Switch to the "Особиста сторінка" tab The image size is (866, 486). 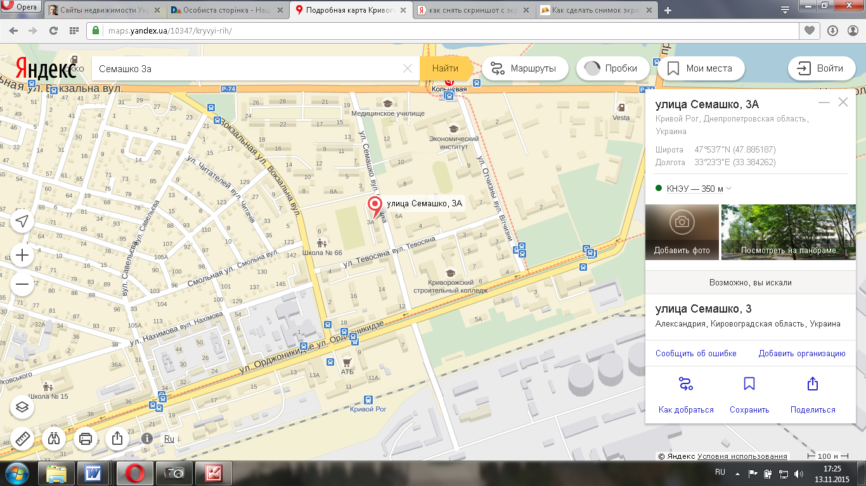click(227, 10)
